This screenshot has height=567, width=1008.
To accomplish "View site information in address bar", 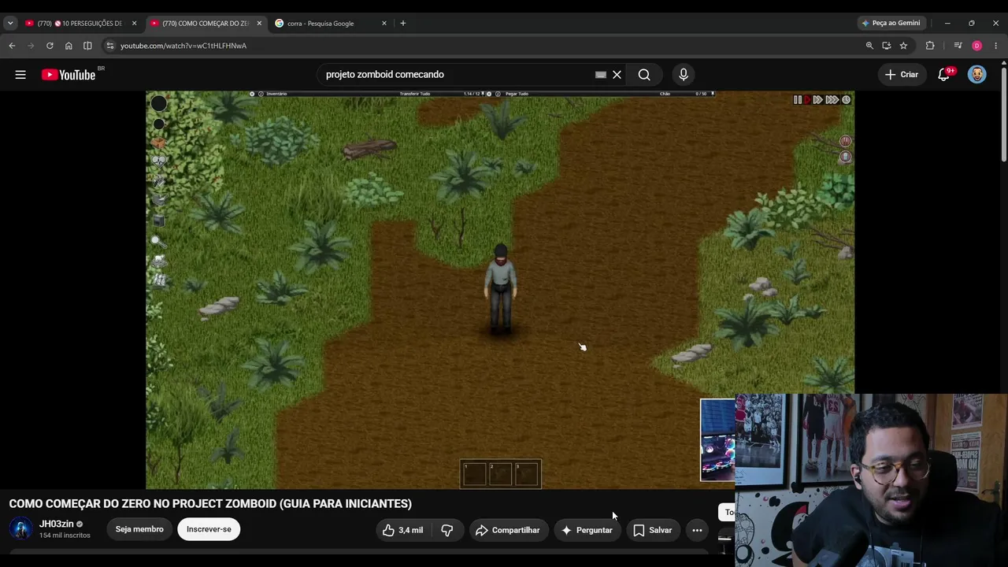I will 110,46.
